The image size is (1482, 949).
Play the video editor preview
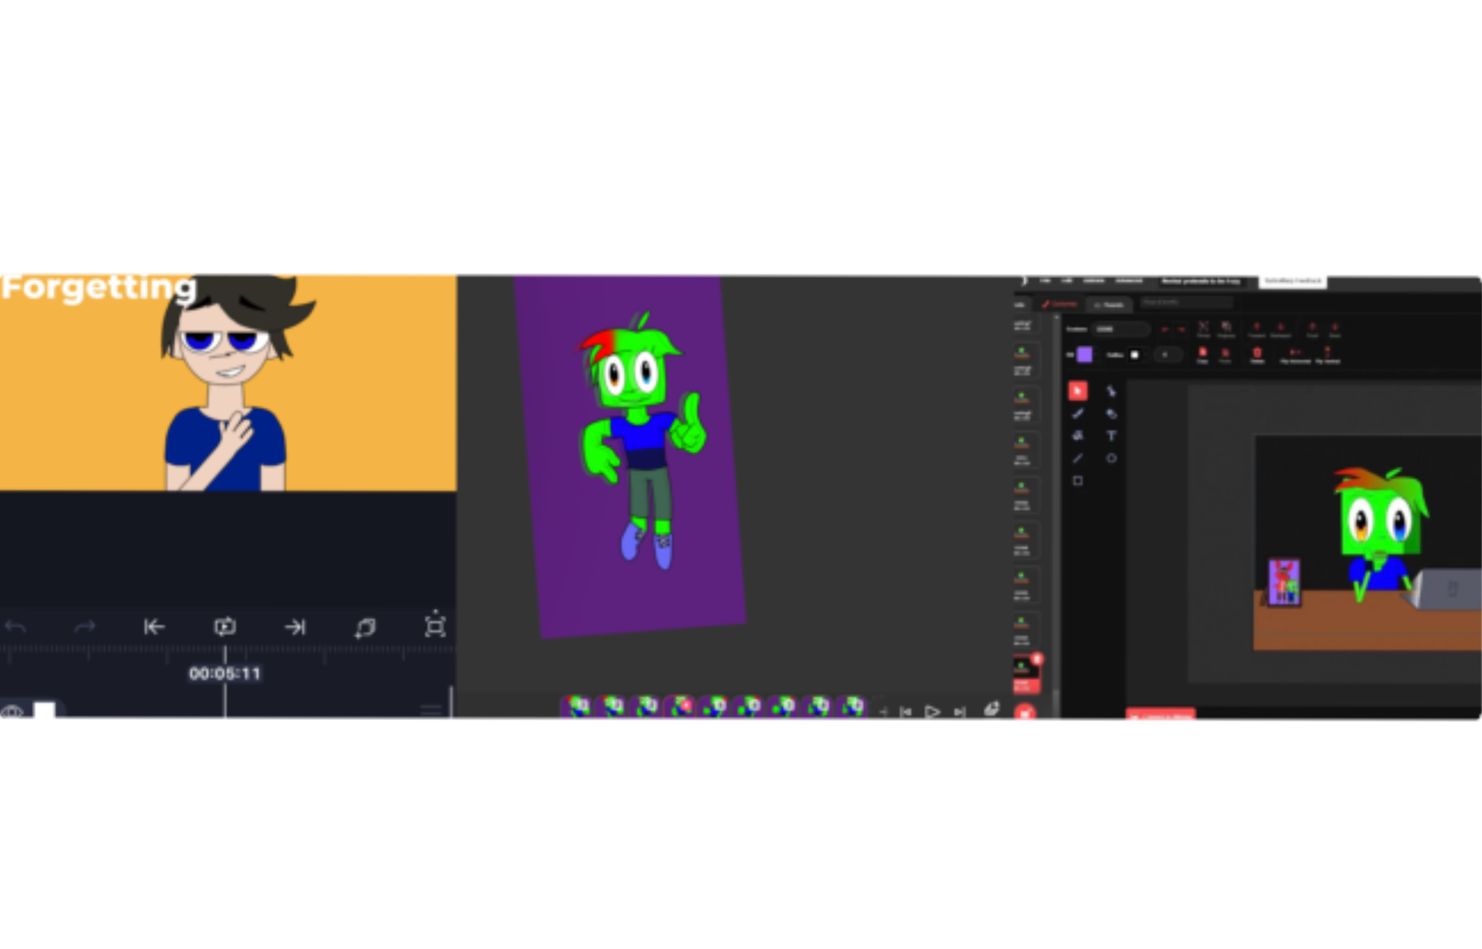point(225,627)
